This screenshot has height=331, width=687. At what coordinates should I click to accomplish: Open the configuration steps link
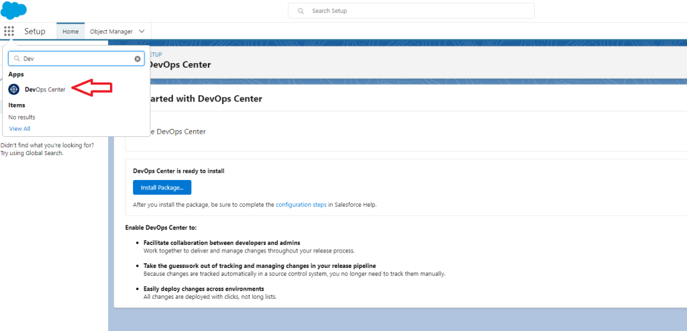point(301,205)
